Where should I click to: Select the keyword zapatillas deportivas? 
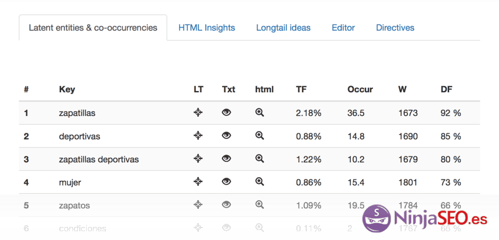(99, 159)
